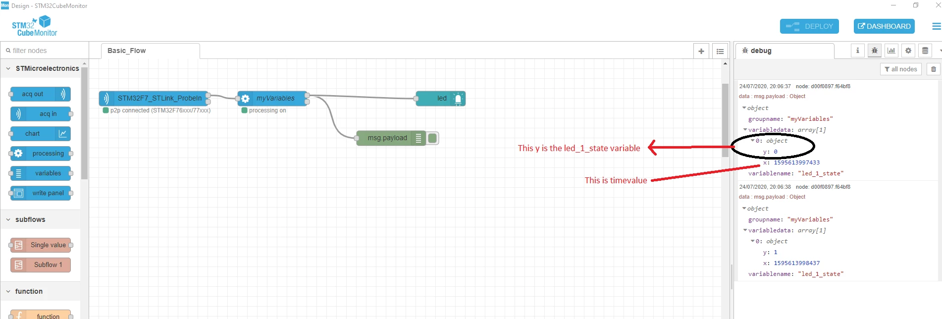Viewport: 942px width, 319px height.
Task: Add a new flow with plus button
Action: click(701, 51)
